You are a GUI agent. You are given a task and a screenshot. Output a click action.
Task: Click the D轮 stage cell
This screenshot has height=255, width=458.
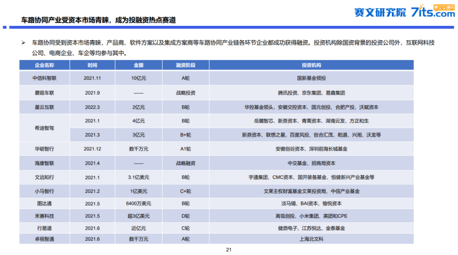[186, 216]
